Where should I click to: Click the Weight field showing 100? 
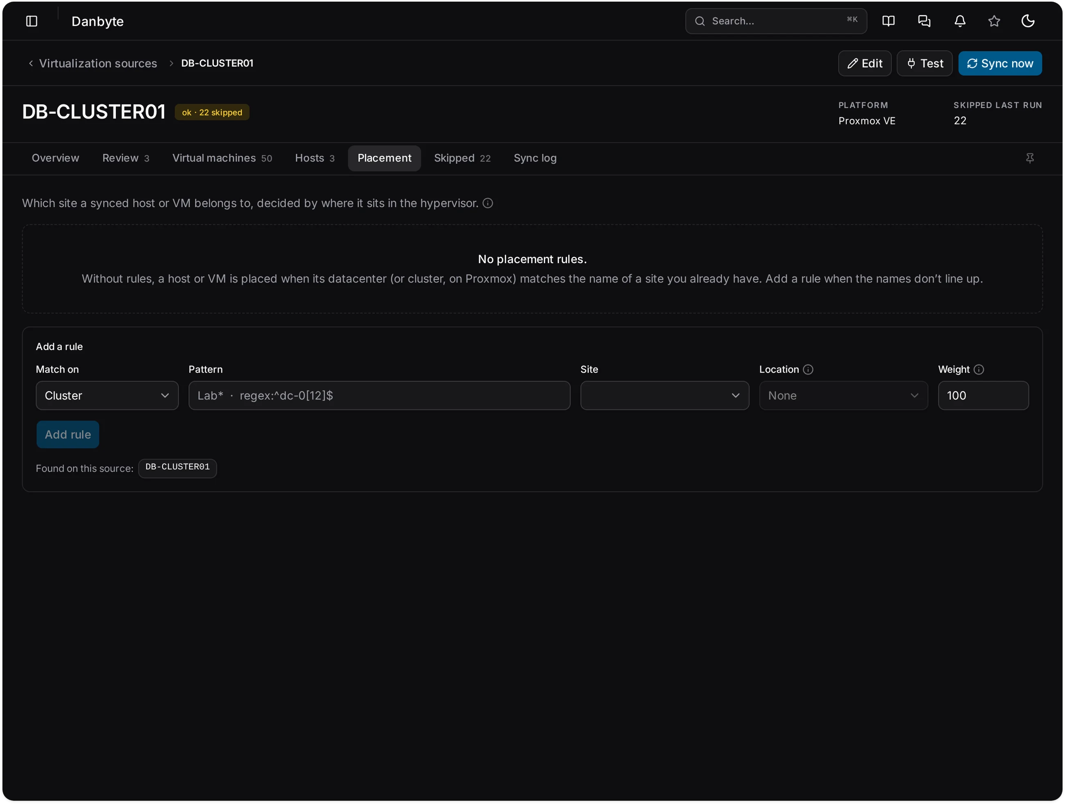[x=983, y=395]
